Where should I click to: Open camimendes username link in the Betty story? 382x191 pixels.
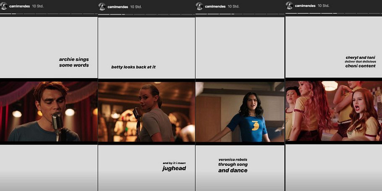[118, 7]
